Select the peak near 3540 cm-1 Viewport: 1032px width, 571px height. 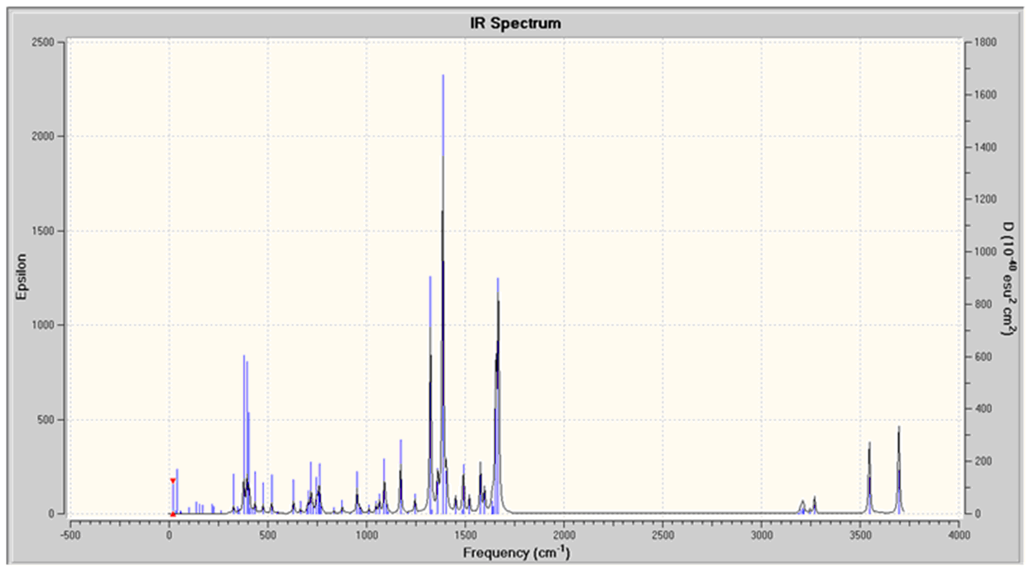tap(869, 478)
